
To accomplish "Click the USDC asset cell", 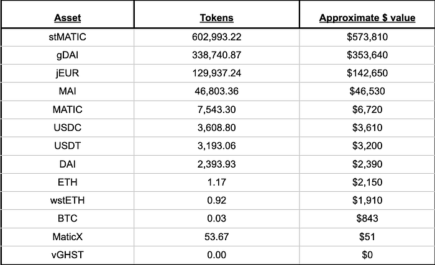I will point(67,127).
